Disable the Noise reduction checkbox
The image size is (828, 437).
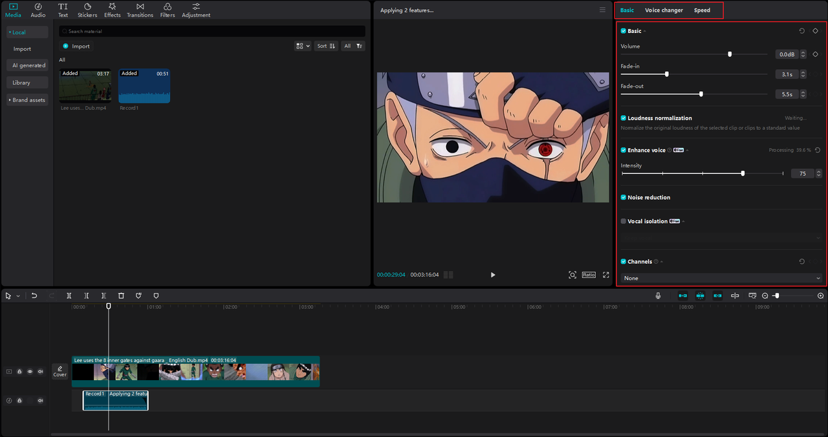coord(624,197)
